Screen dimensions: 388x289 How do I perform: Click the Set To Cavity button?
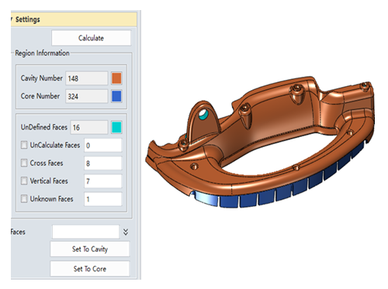tap(90, 249)
